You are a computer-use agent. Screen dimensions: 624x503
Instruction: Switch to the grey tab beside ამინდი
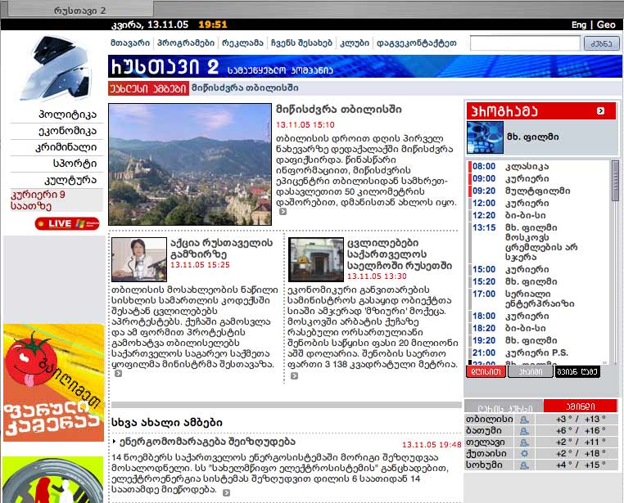pyautogui.click(x=504, y=406)
